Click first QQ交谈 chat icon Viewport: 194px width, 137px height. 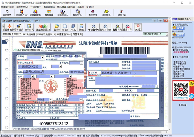(178, 28)
